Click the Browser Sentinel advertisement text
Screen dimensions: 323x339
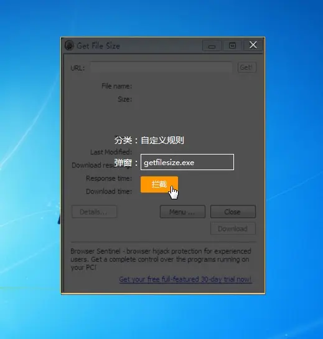point(161,259)
